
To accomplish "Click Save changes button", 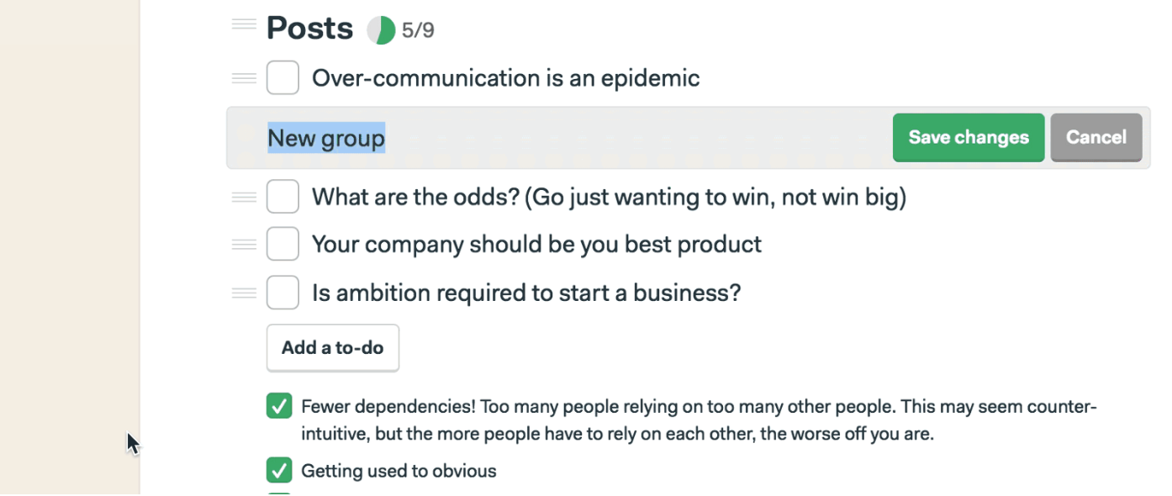I will pyautogui.click(x=969, y=137).
